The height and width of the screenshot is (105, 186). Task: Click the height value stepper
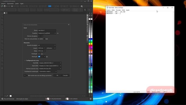tap(45, 51)
